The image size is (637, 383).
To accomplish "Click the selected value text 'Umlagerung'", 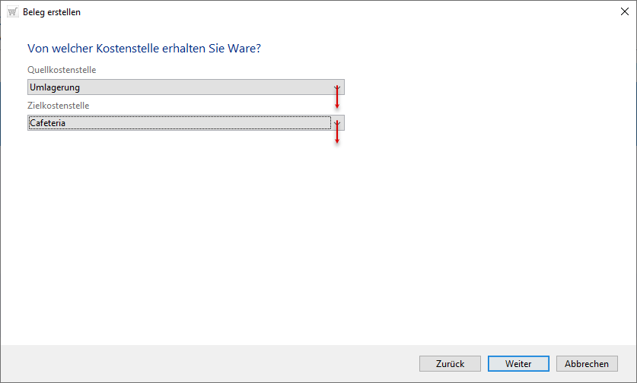I will [x=55, y=87].
